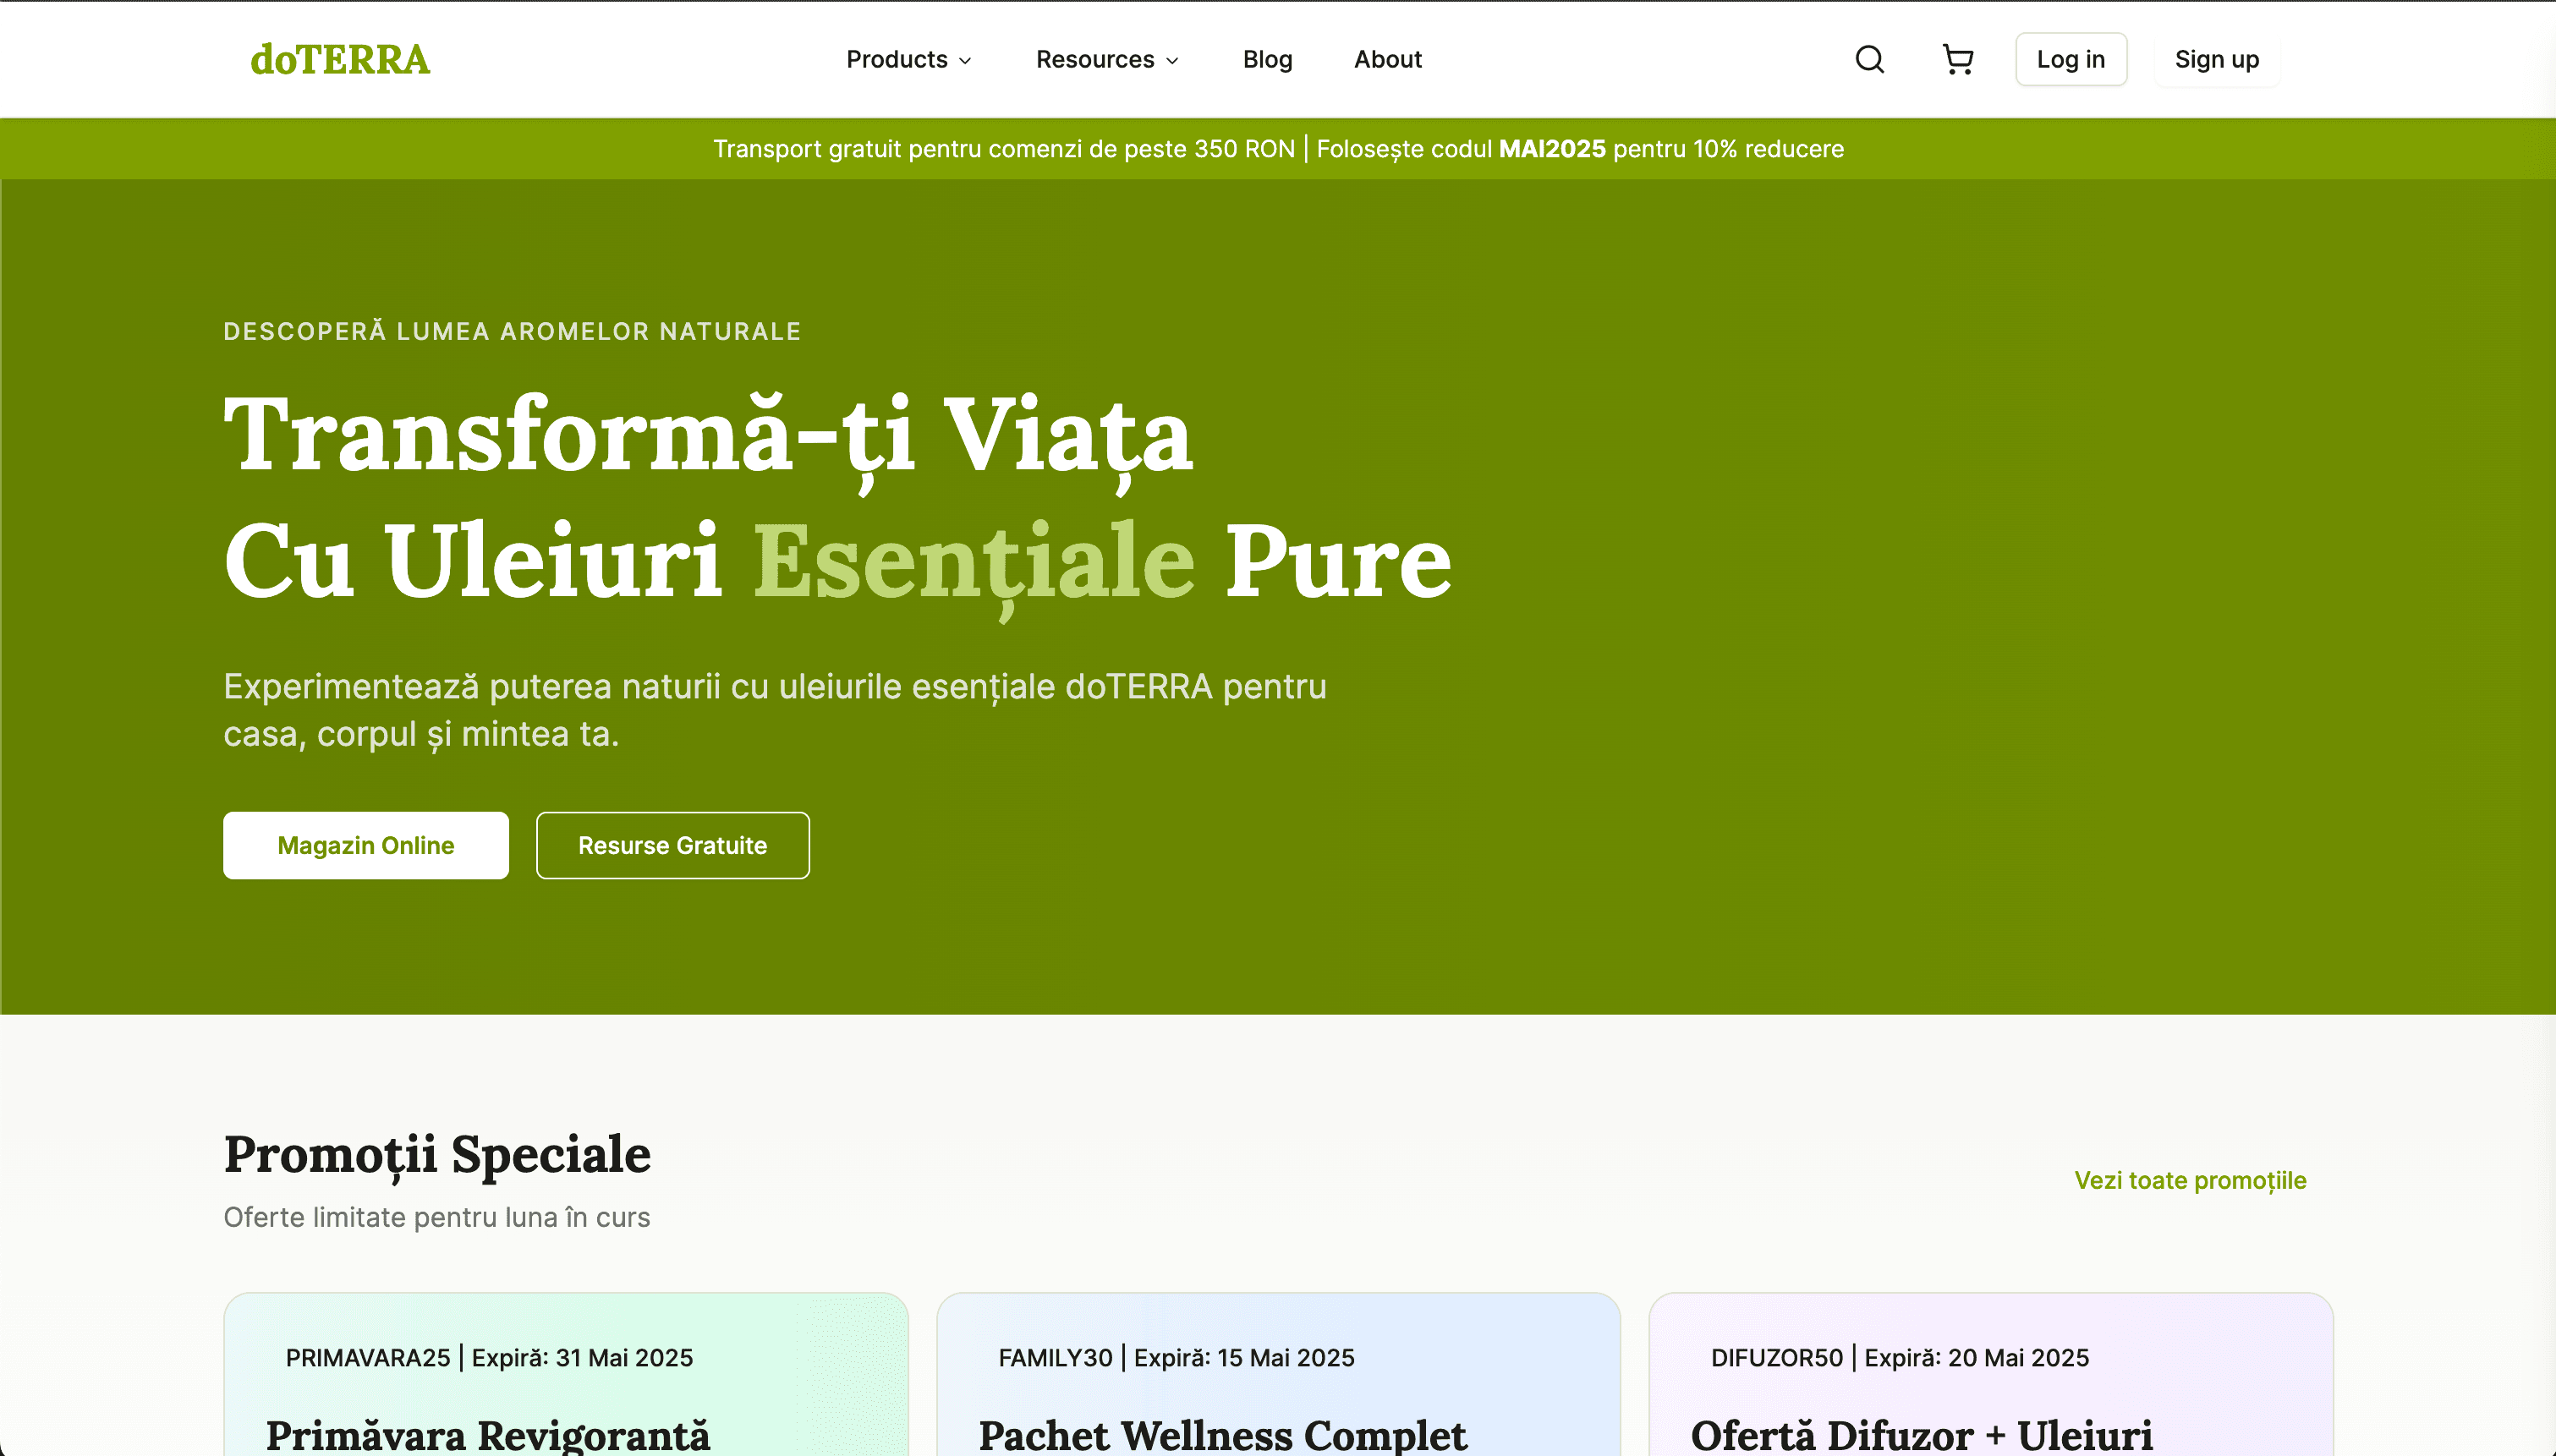This screenshot has height=1456, width=2556.
Task: Expand the Products dropdown
Action: (x=908, y=59)
